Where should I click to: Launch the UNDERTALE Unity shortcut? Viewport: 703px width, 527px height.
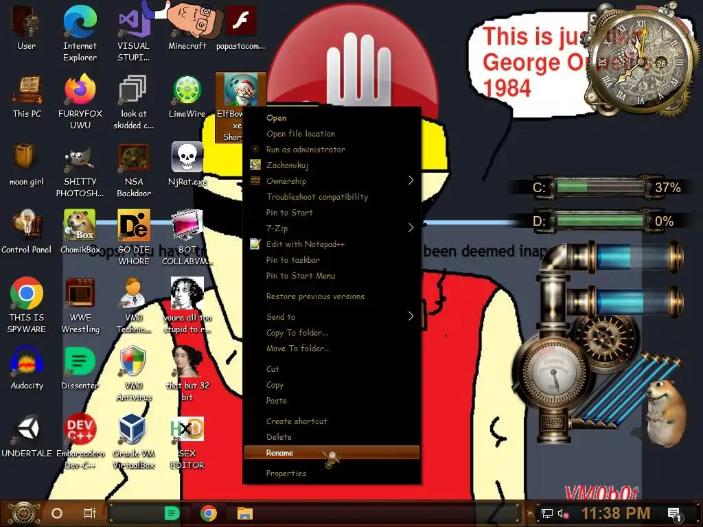(27, 436)
